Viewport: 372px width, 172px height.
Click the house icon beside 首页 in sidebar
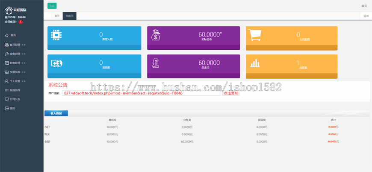point(7,35)
